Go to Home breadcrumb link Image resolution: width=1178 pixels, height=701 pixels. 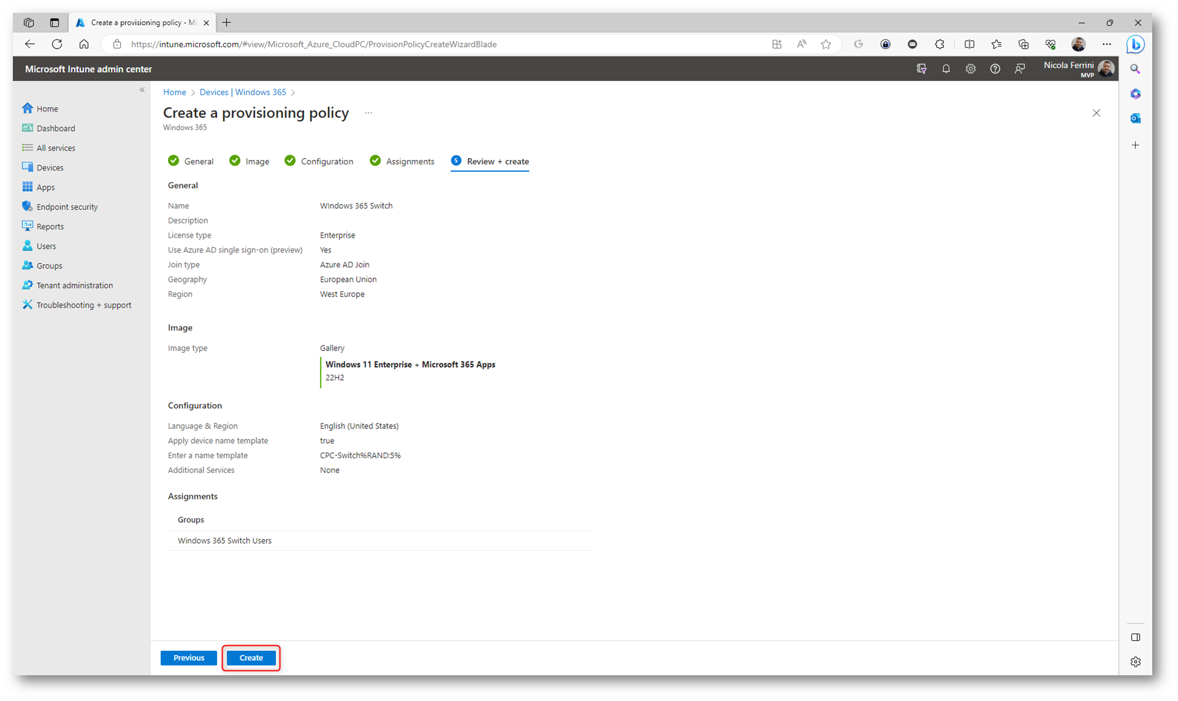pyautogui.click(x=175, y=92)
